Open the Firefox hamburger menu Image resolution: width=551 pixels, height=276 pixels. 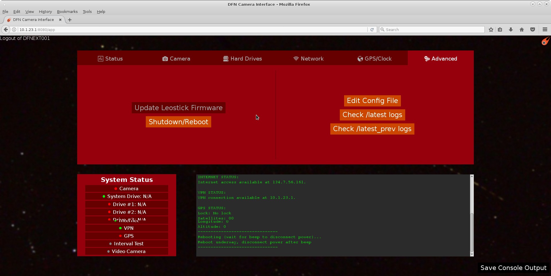[x=545, y=30]
